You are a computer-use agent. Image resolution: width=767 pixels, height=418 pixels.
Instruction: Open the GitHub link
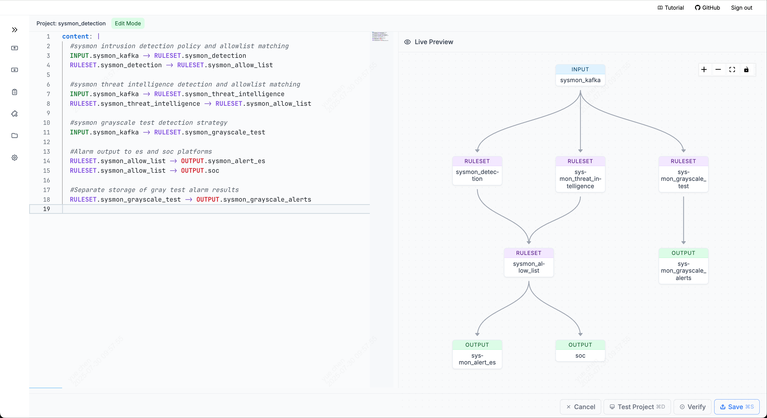(x=707, y=8)
